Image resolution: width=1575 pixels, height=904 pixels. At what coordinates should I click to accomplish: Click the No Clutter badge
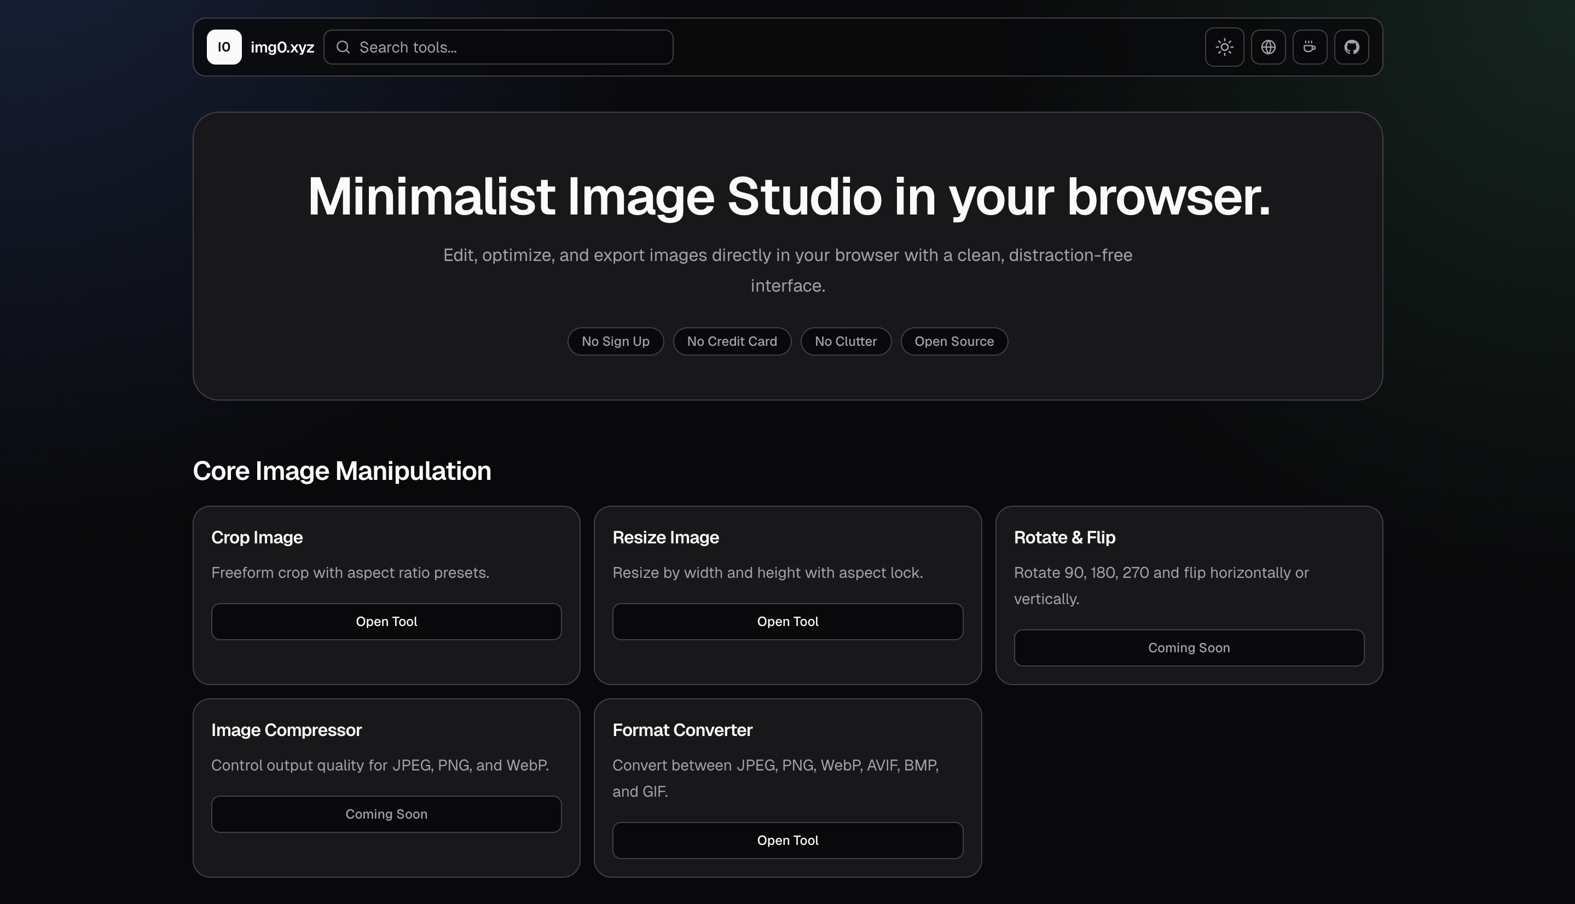845,341
